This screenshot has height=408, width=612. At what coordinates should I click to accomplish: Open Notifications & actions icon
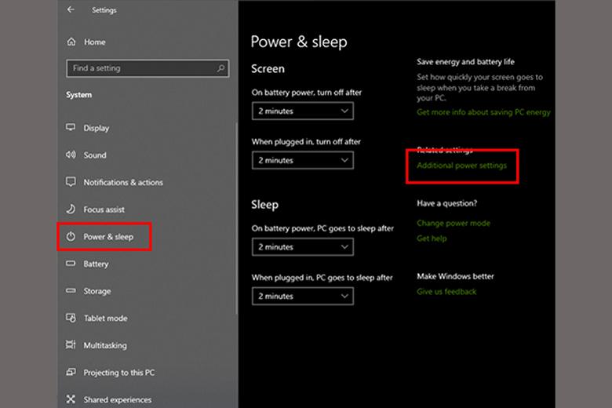pyautogui.click(x=71, y=182)
